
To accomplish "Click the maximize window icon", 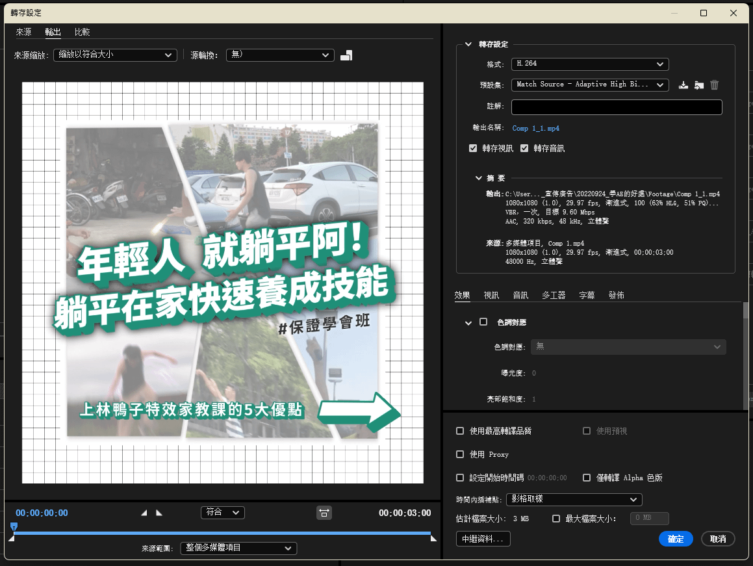I will pyautogui.click(x=704, y=13).
